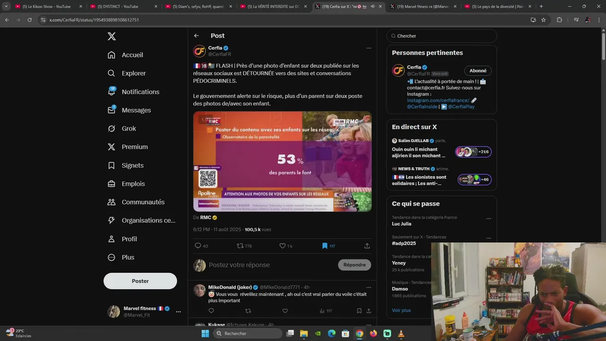Open Notifications in the sidebar

(134, 92)
